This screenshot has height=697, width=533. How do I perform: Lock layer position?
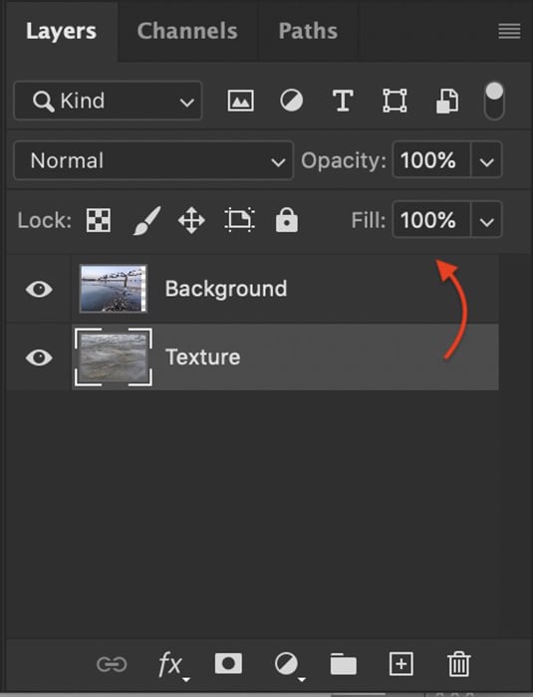[x=191, y=220]
